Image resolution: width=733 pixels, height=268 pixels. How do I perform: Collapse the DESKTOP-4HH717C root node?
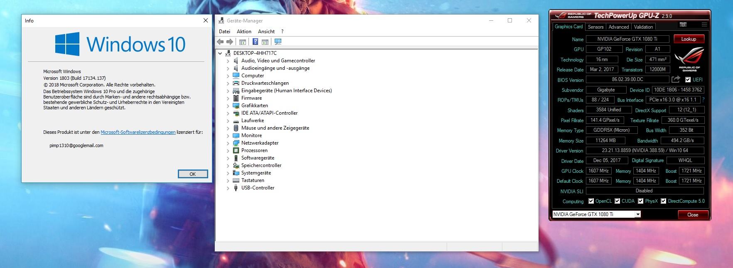pyautogui.click(x=220, y=53)
